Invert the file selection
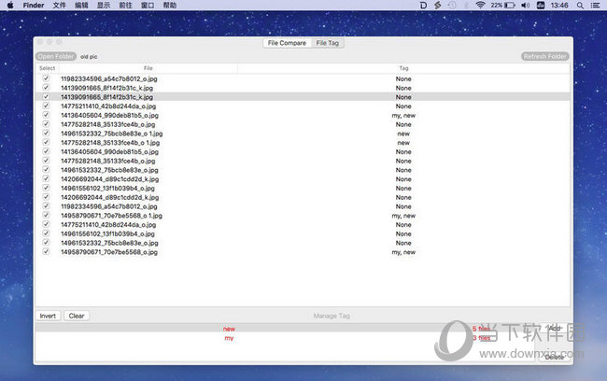 pyautogui.click(x=48, y=316)
